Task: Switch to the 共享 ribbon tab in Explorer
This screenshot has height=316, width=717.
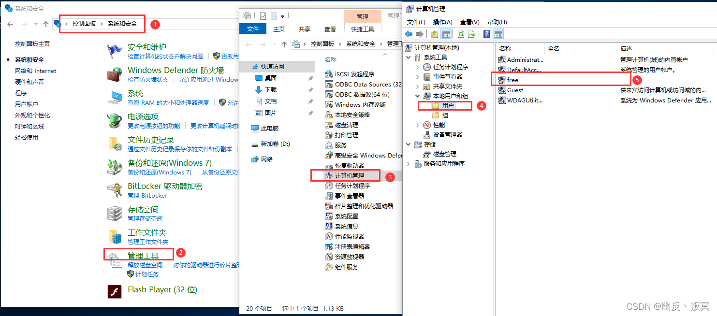Action: click(305, 29)
